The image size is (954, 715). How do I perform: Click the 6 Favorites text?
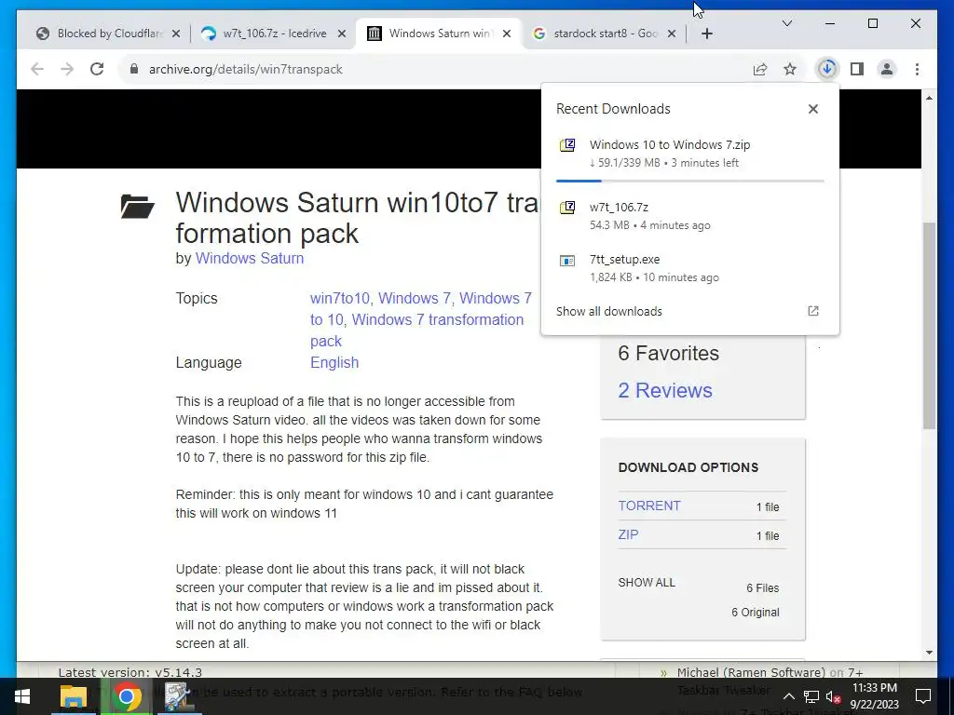click(x=669, y=353)
